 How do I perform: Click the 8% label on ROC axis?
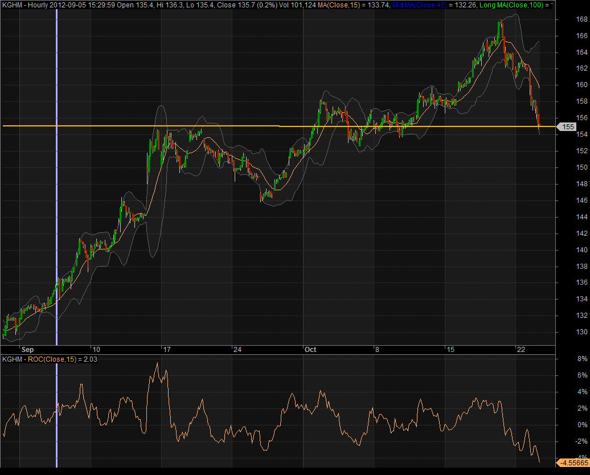[566, 359]
